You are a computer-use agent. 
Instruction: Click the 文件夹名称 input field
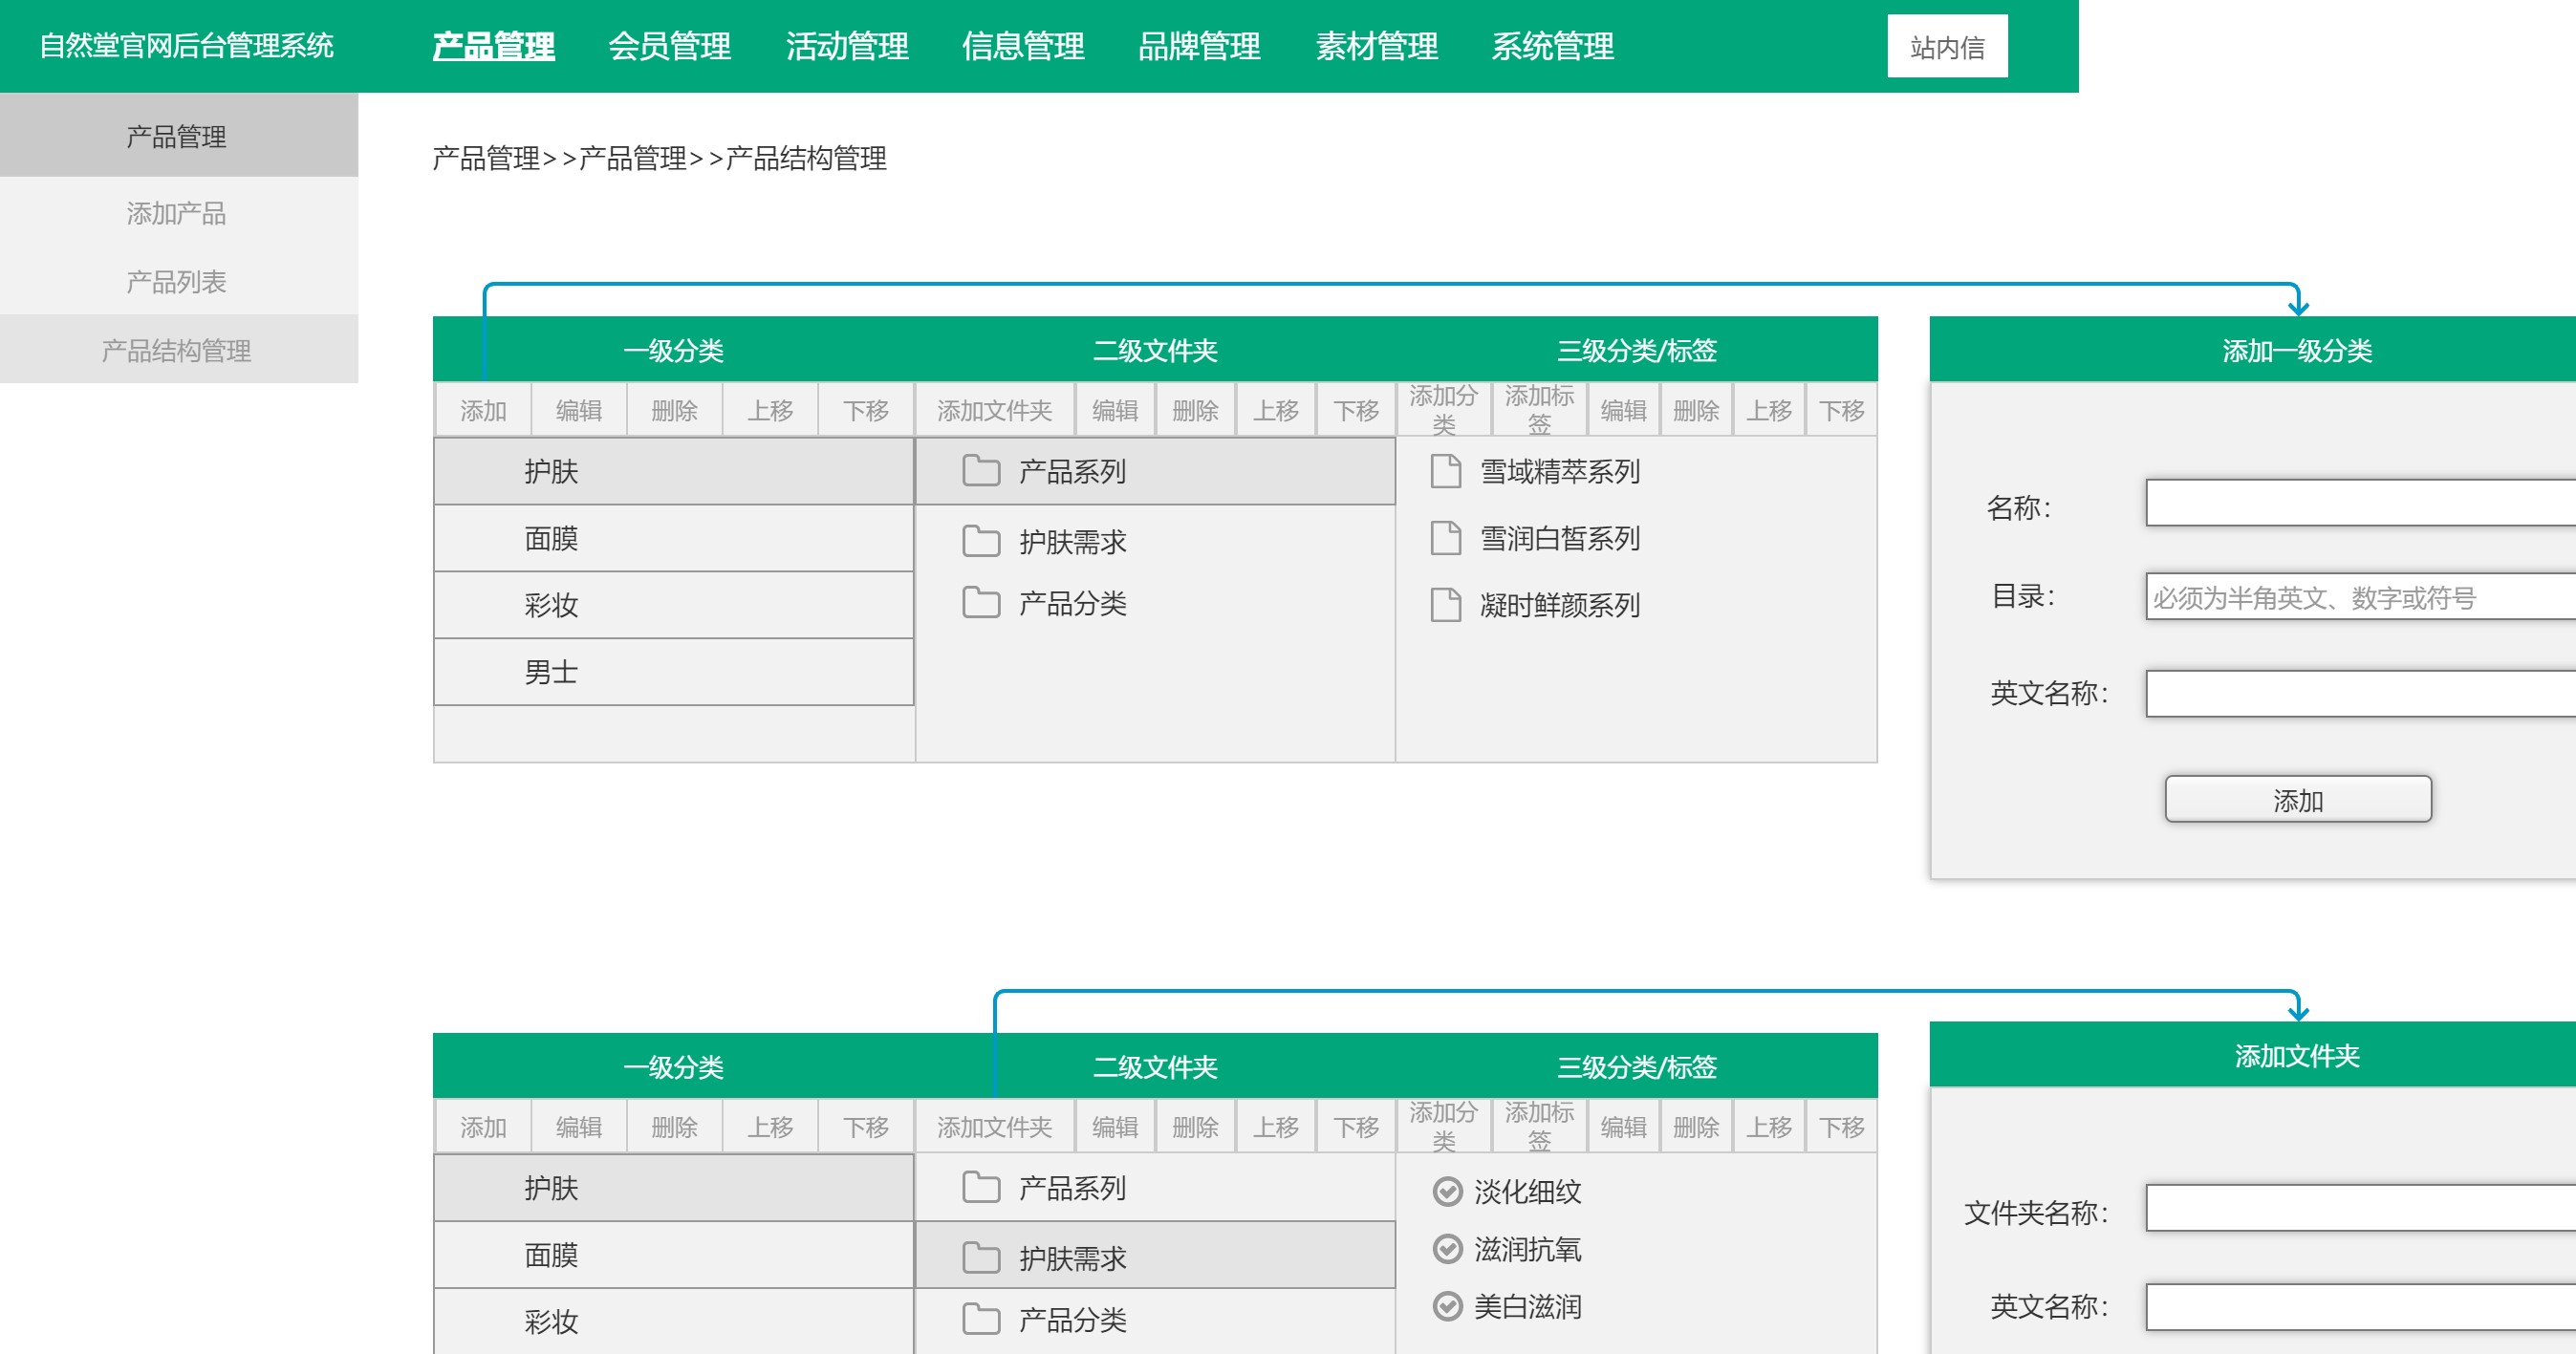2360,1208
